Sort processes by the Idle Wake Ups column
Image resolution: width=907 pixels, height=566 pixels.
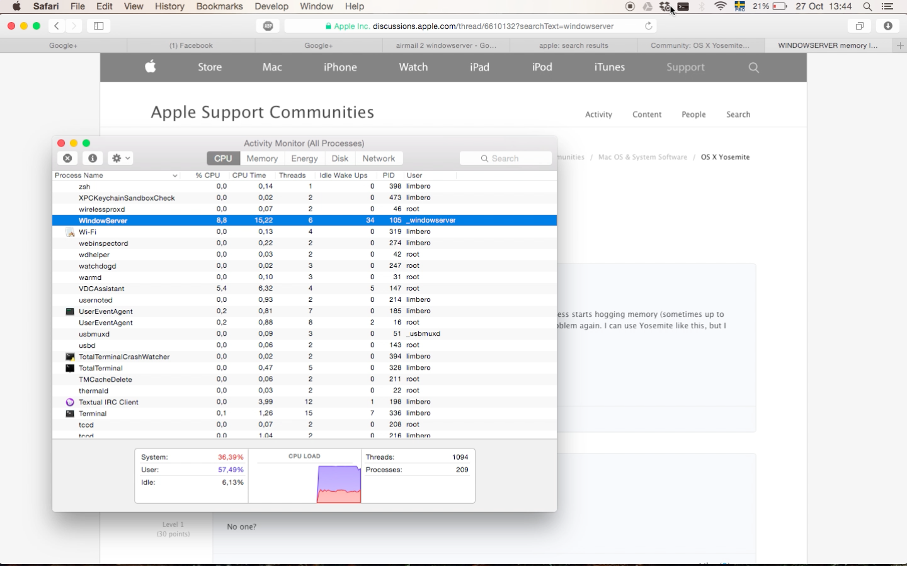pos(343,175)
